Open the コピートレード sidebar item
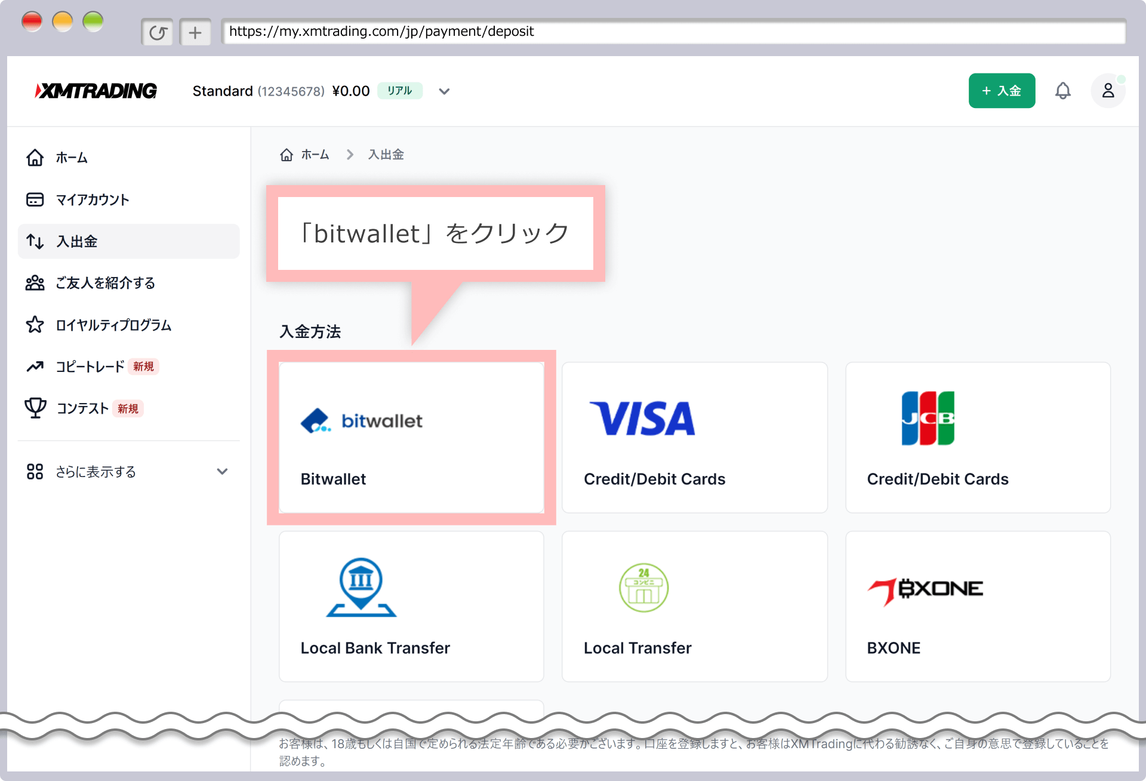The height and width of the screenshot is (781, 1146). (90, 367)
